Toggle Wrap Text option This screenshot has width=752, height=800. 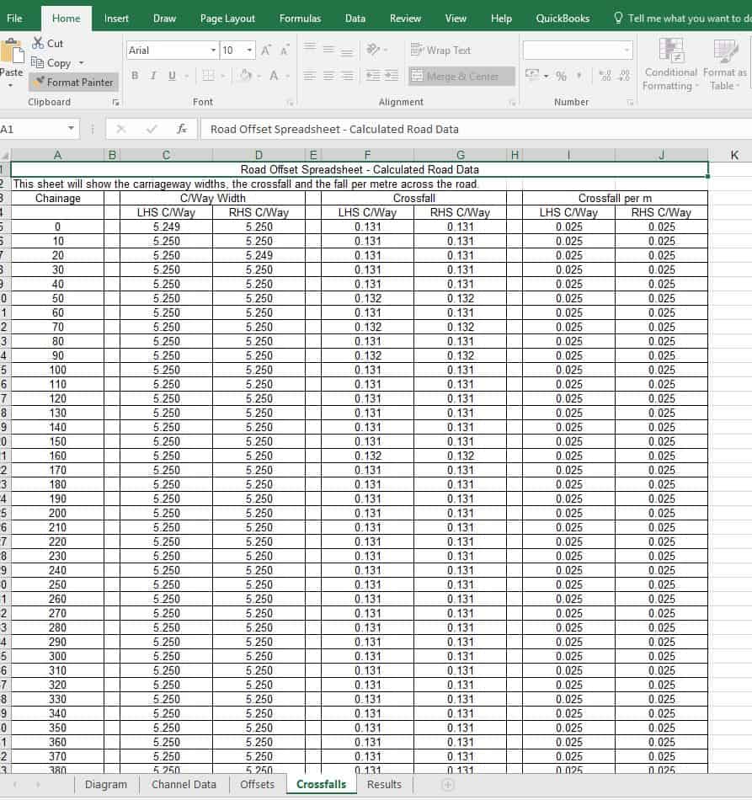[x=440, y=50]
